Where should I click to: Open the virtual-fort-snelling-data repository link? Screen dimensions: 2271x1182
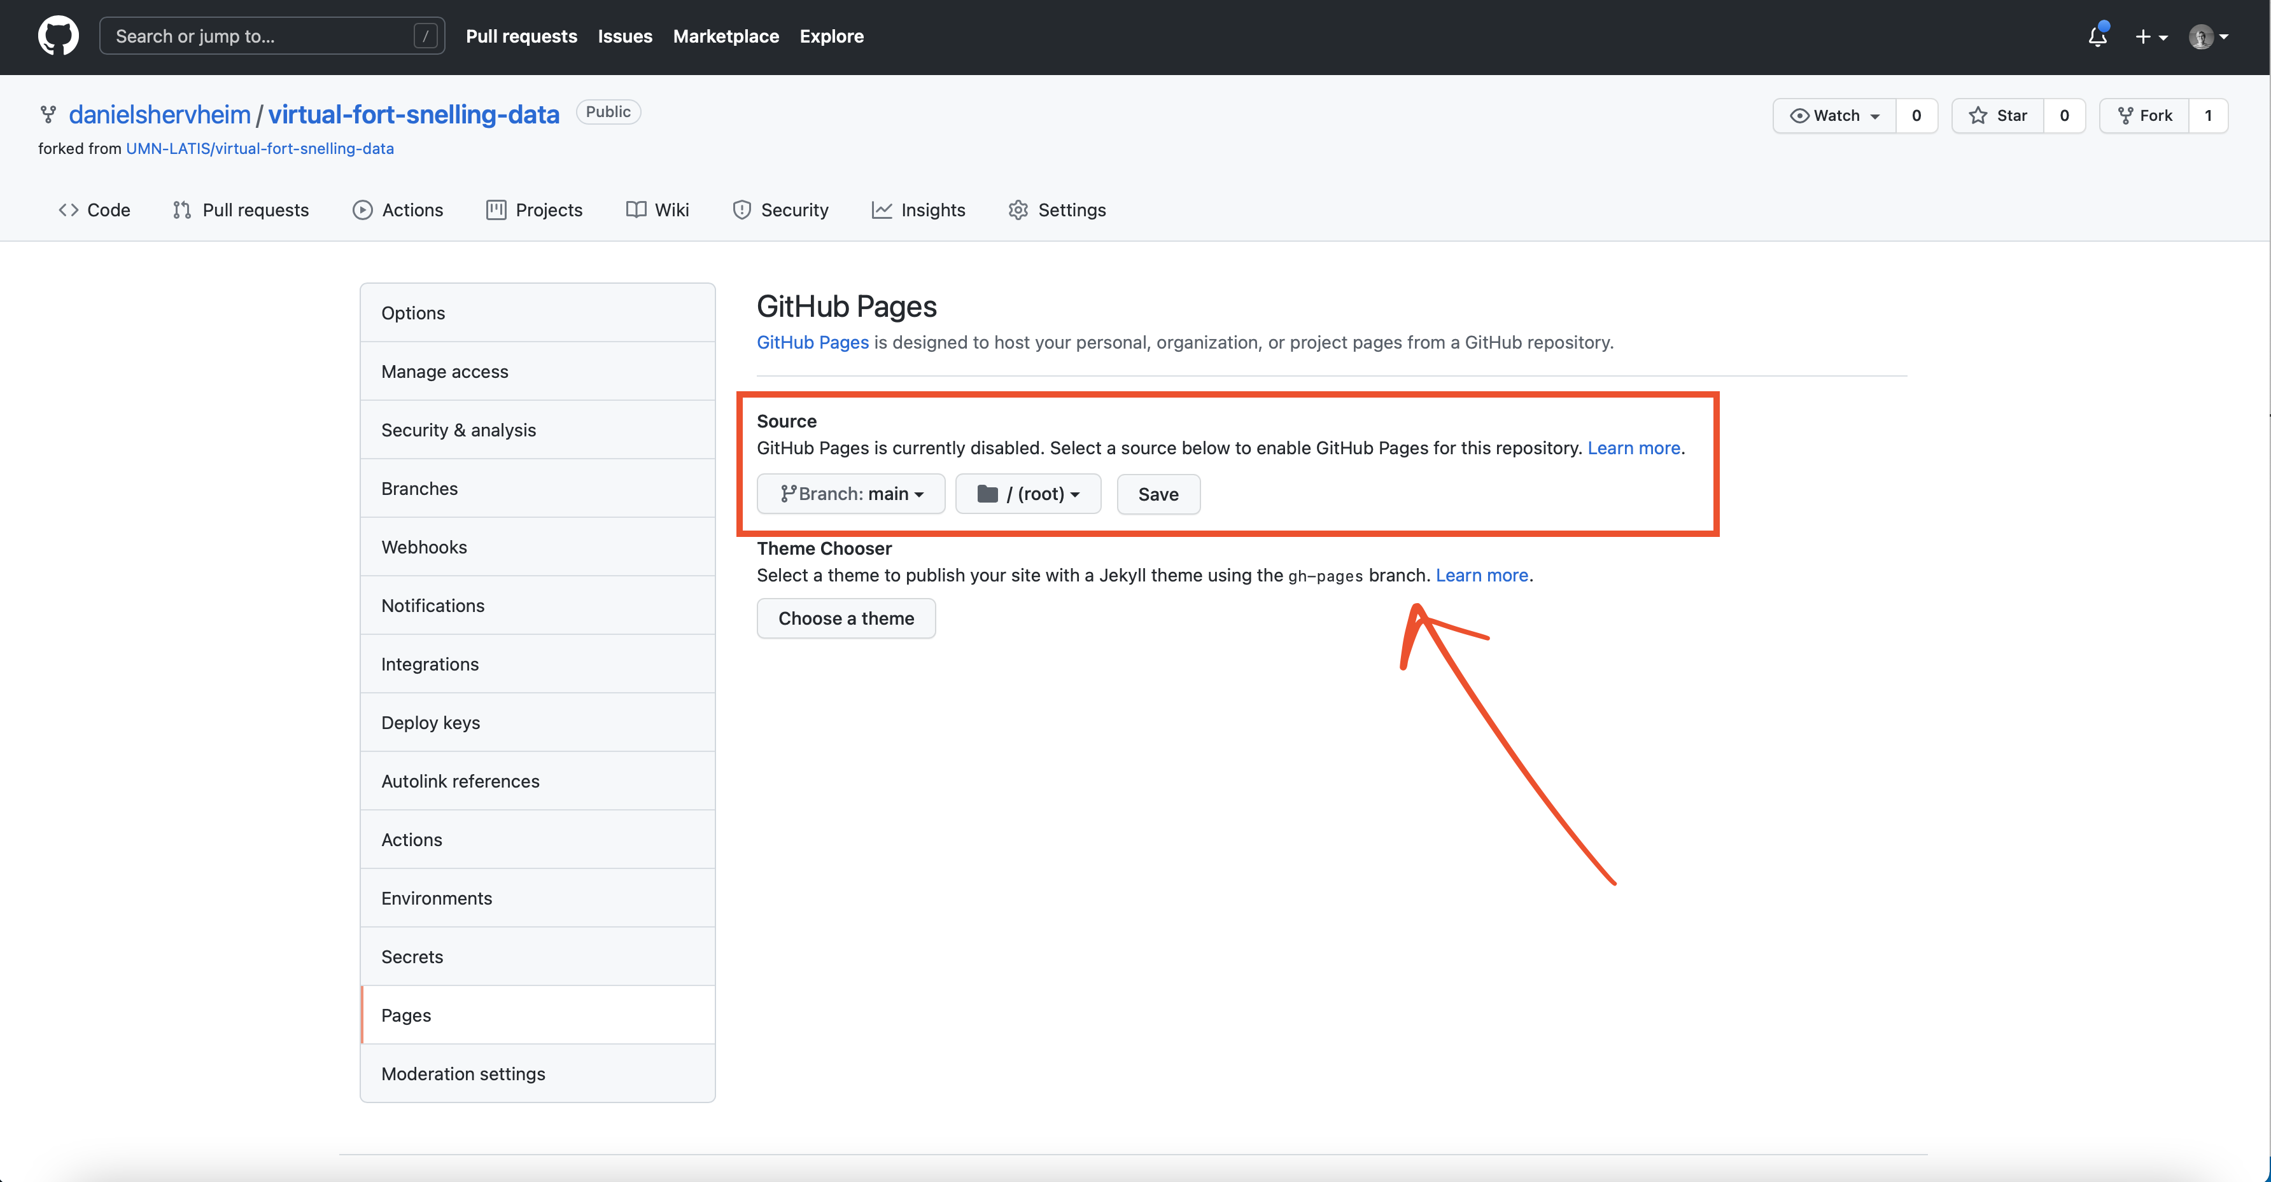[414, 115]
